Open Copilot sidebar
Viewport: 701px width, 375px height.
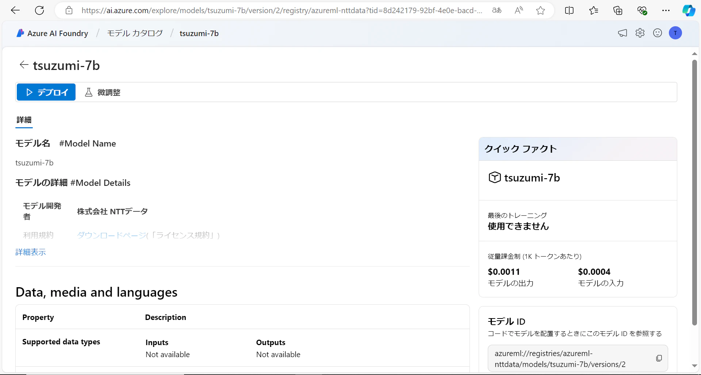[x=689, y=10]
